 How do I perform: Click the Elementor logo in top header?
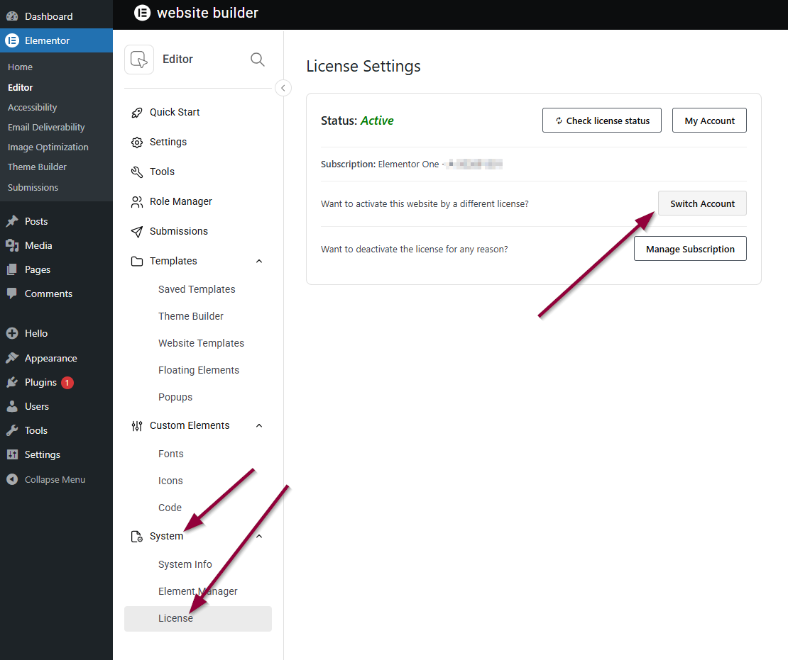142,13
